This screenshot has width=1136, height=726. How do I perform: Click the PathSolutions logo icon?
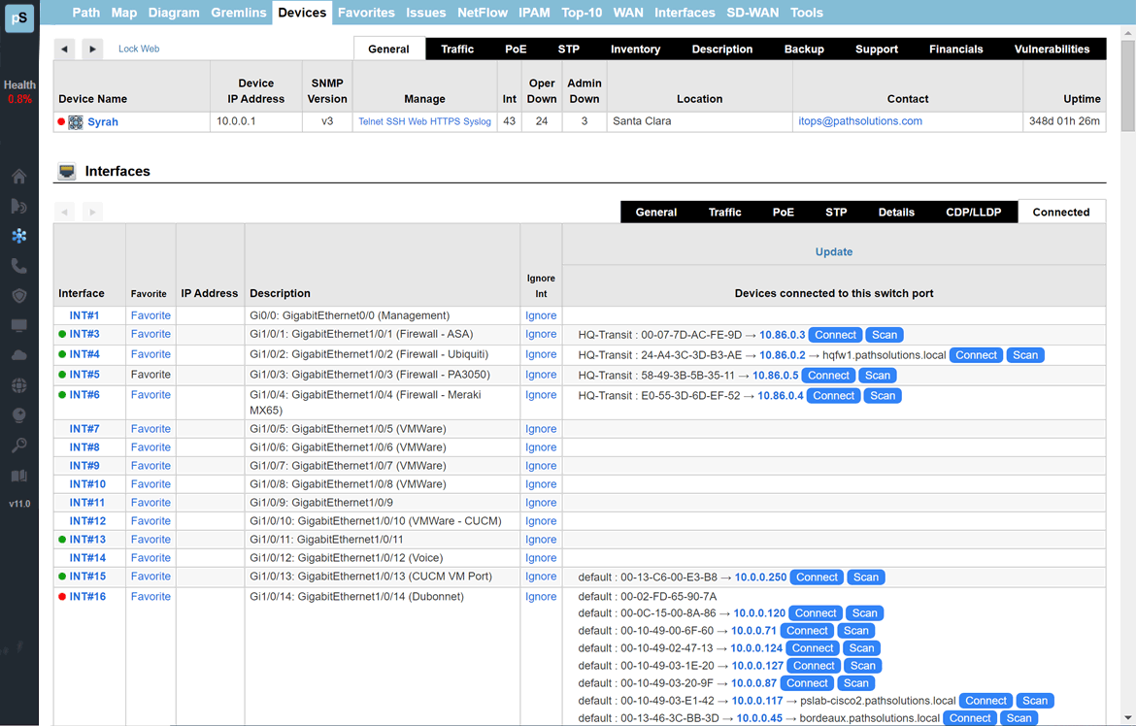[x=19, y=18]
